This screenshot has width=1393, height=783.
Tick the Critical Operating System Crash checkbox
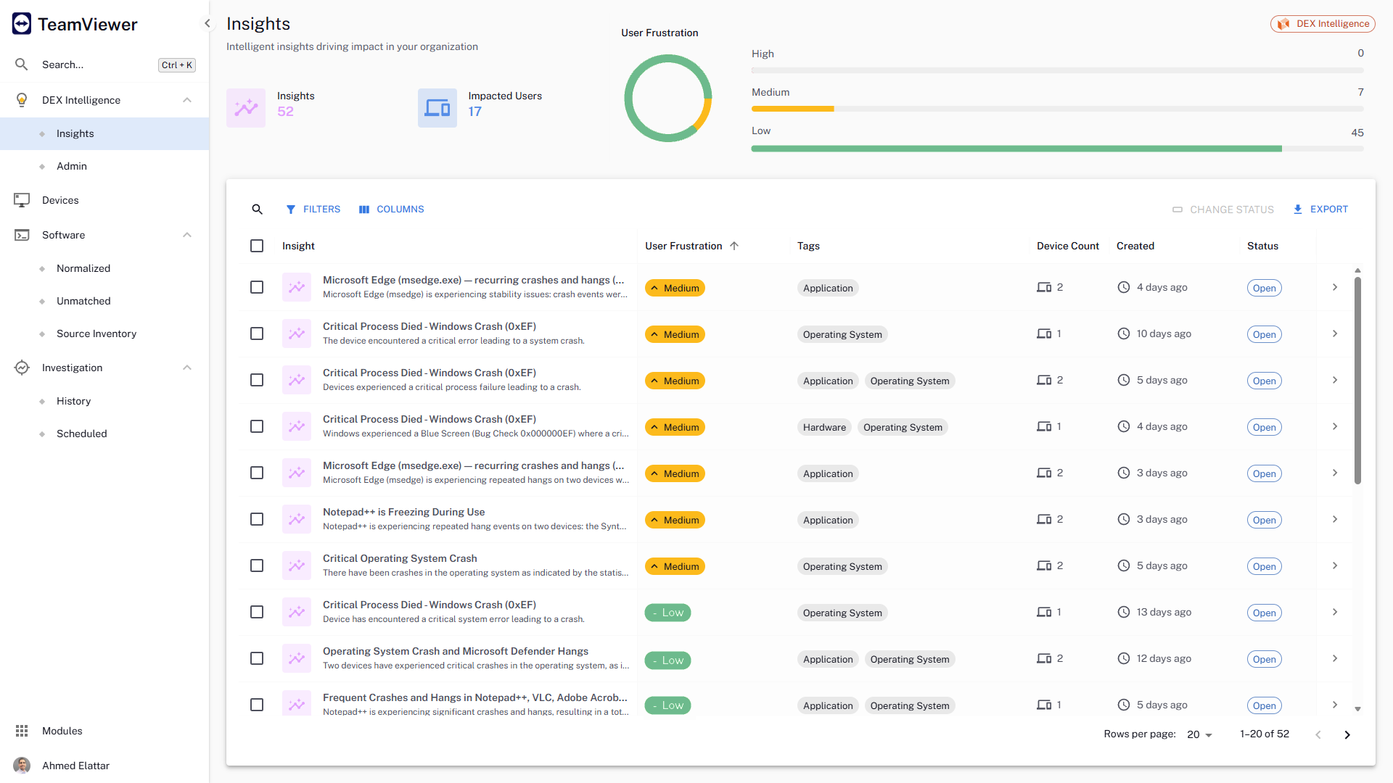(257, 565)
